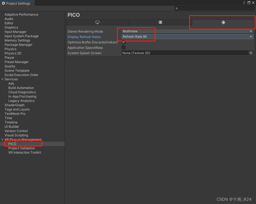Close the Project Settings window
256x204 pixels.
(x=253, y=3)
